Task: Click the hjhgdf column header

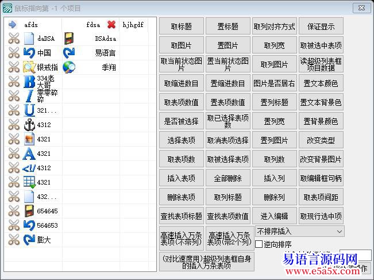Action: (x=133, y=25)
